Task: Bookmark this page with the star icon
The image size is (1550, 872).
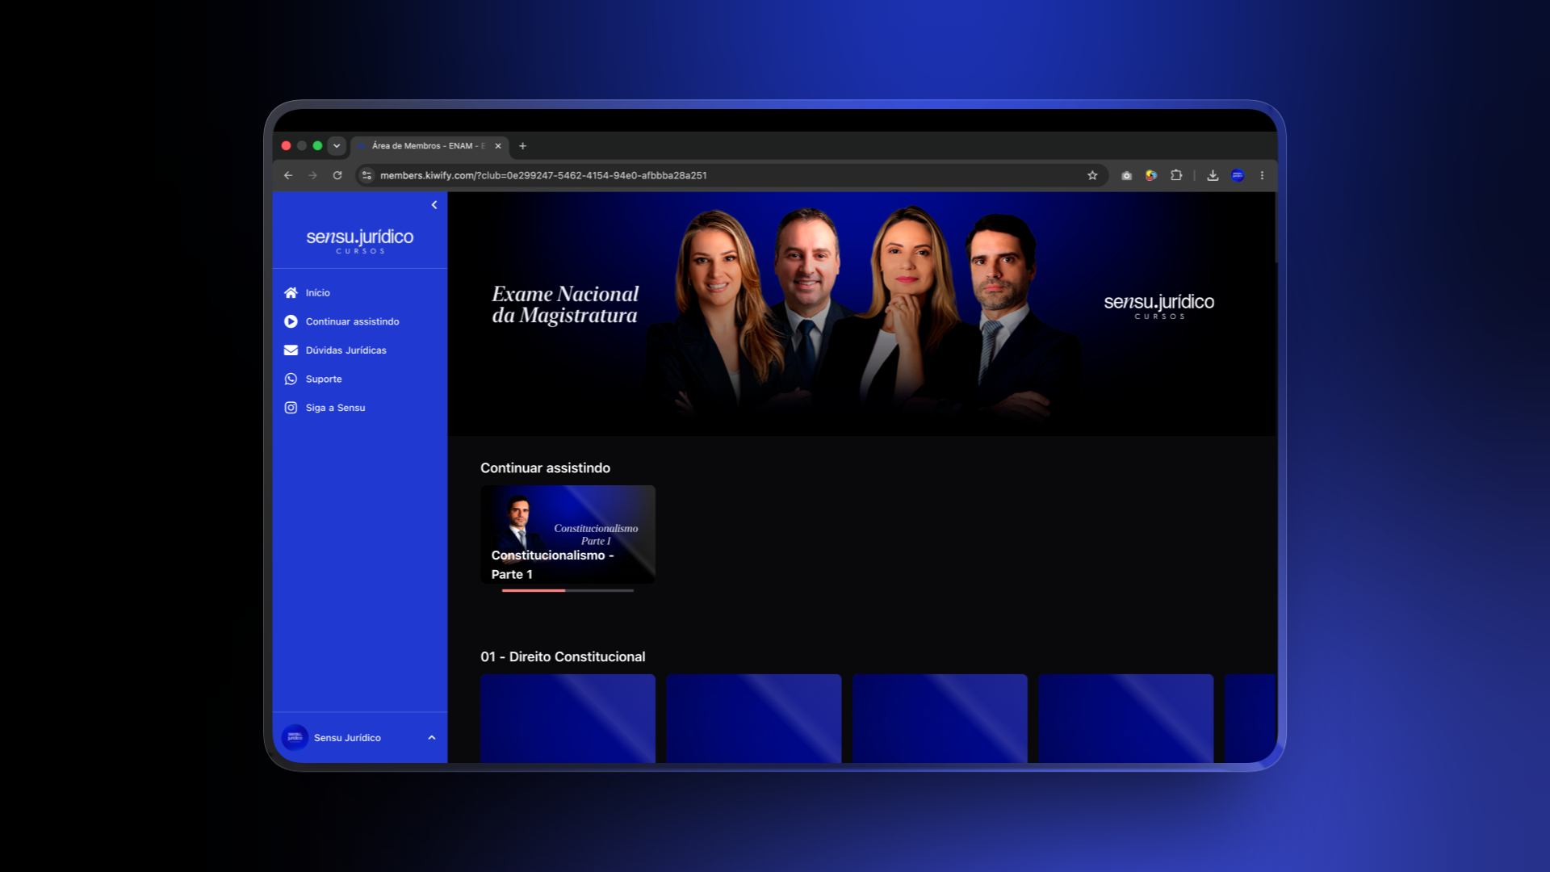Action: pyautogui.click(x=1092, y=175)
